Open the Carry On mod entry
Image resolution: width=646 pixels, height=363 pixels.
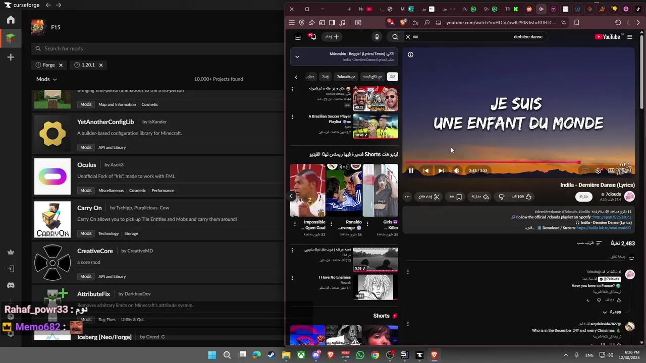89,208
